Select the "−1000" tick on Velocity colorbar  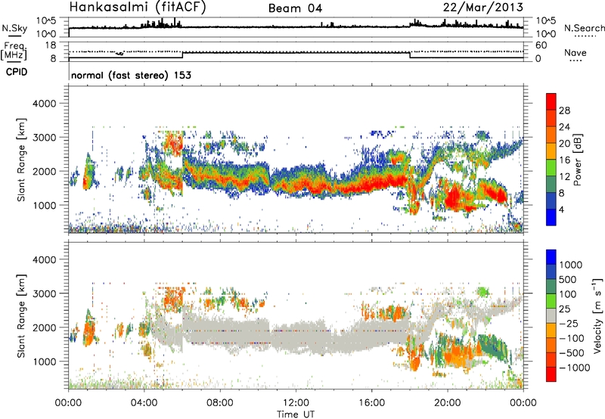point(575,368)
